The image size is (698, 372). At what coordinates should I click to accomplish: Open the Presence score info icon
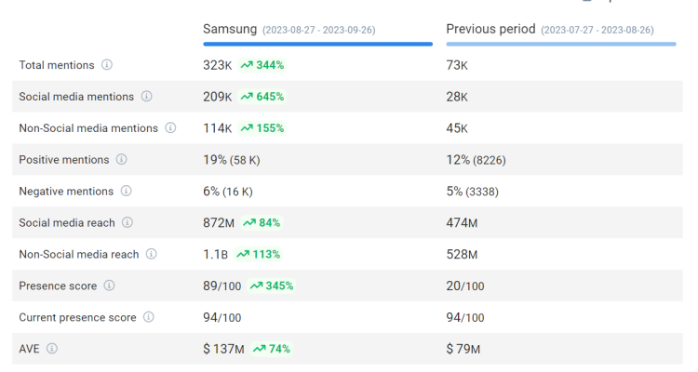click(x=110, y=286)
